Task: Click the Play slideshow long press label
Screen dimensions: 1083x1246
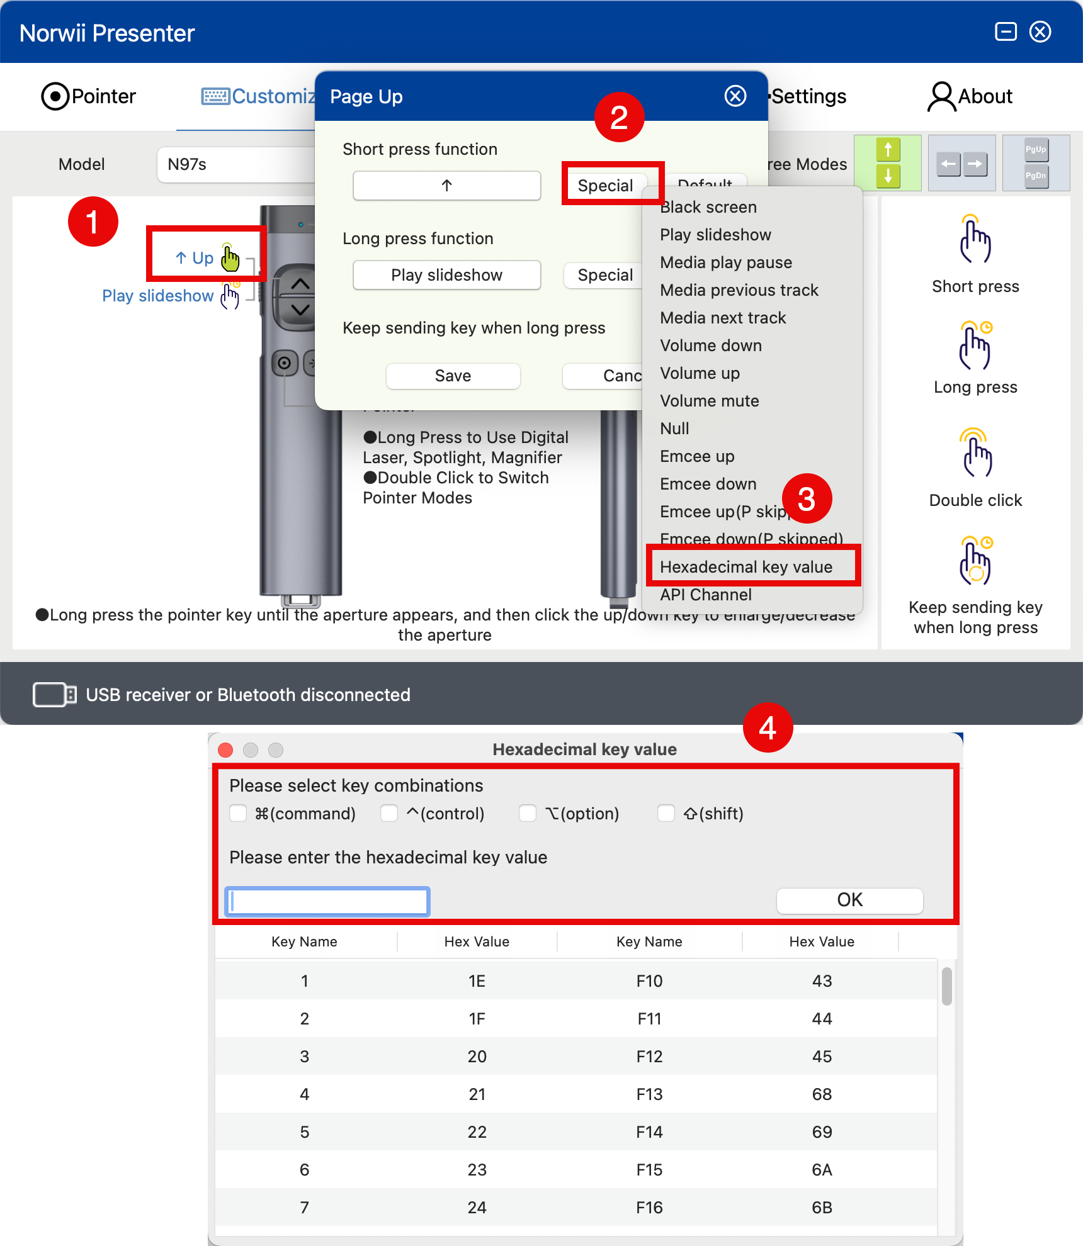Action: tap(158, 296)
